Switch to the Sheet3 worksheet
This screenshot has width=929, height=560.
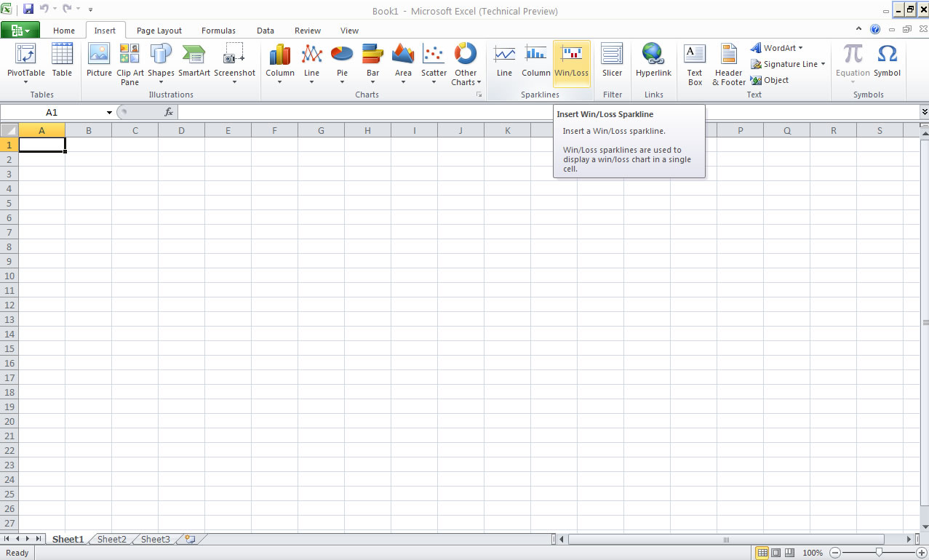156,539
